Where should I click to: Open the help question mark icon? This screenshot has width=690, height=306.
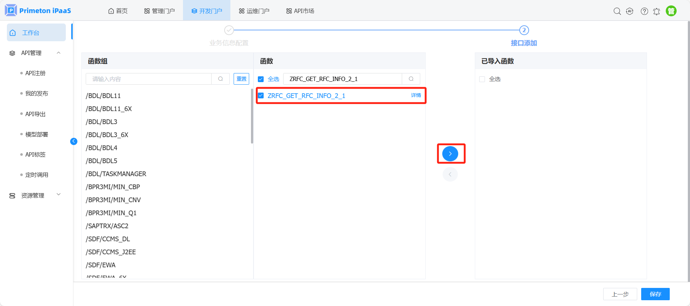[x=644, y=11]
